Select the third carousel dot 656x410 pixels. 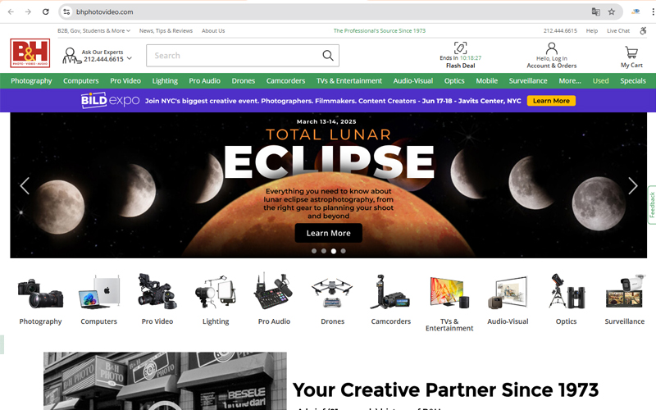[334, 251]
